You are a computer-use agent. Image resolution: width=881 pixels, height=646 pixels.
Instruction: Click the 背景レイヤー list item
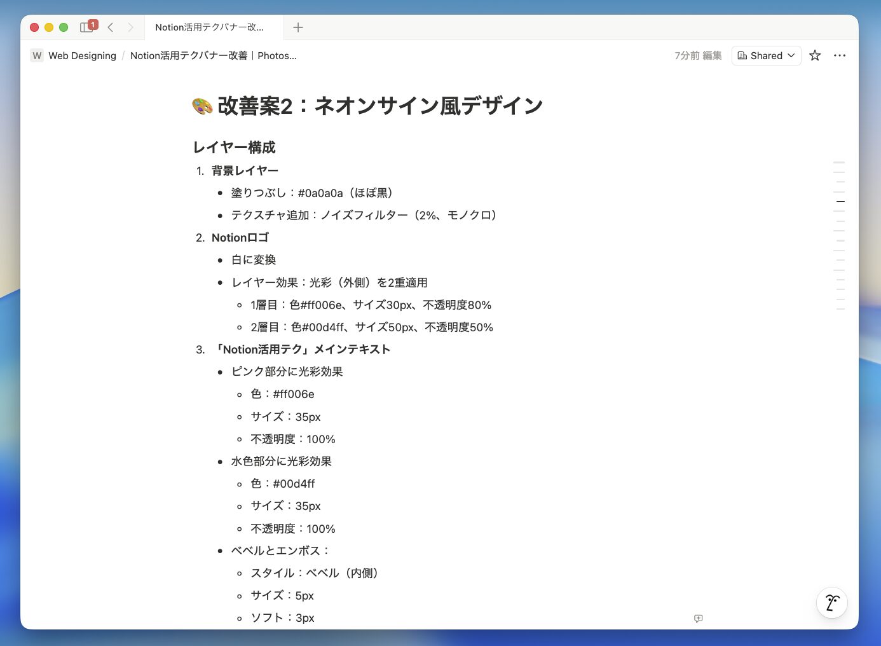(x=245, y=171)
